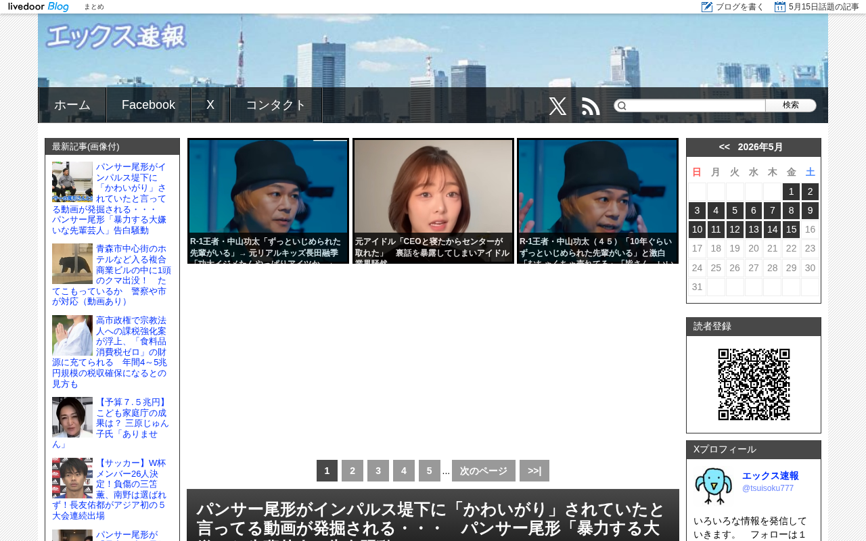
Task: Click the blue bird profile avatar
Action: point(714,486)
